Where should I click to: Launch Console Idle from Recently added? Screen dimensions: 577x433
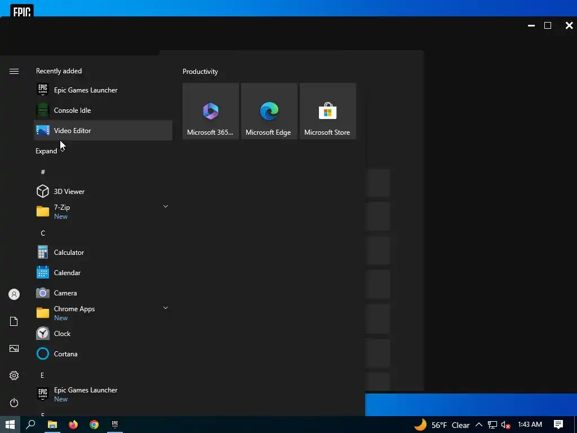pos(103,110)
